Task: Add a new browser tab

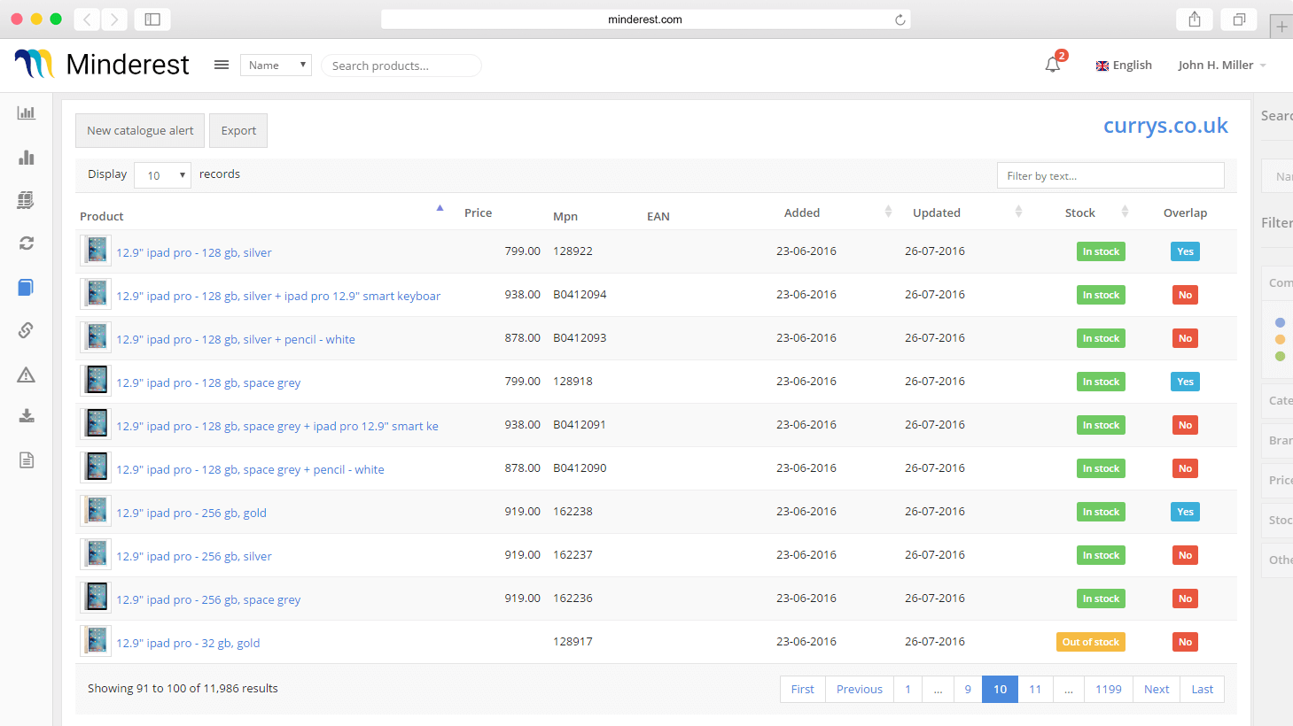Action: tap(1281, 27)
